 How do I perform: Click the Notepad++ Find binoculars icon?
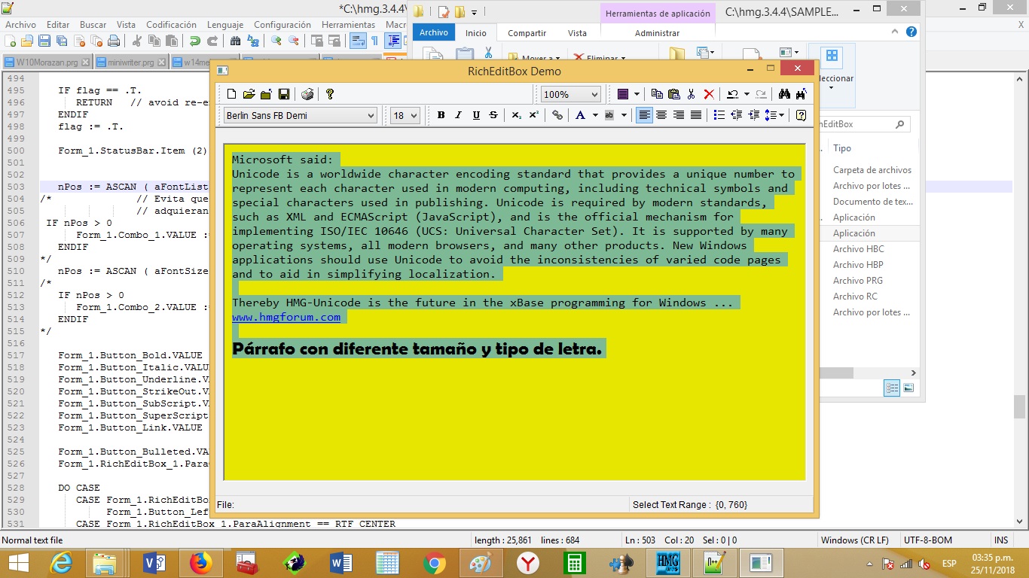click(x=236, y=41)
